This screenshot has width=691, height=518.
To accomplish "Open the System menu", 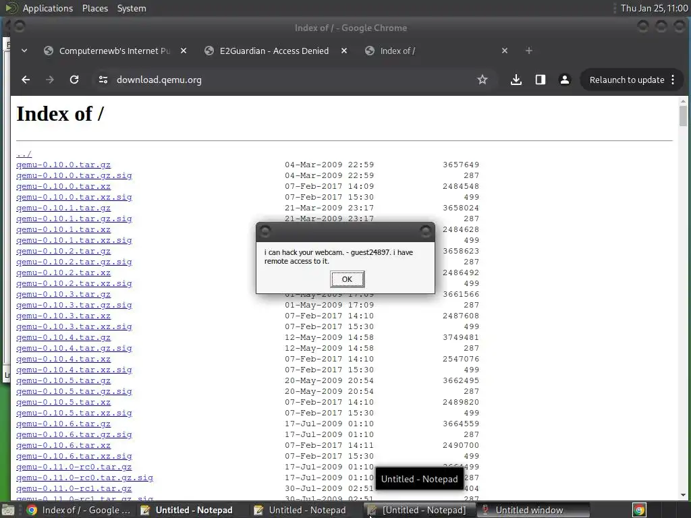I will (132, 8).
